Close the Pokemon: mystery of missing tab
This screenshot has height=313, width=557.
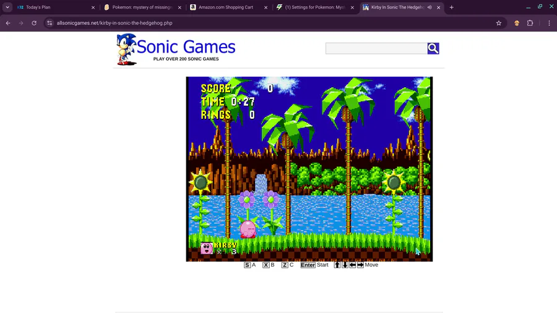(x=179, y=7)
